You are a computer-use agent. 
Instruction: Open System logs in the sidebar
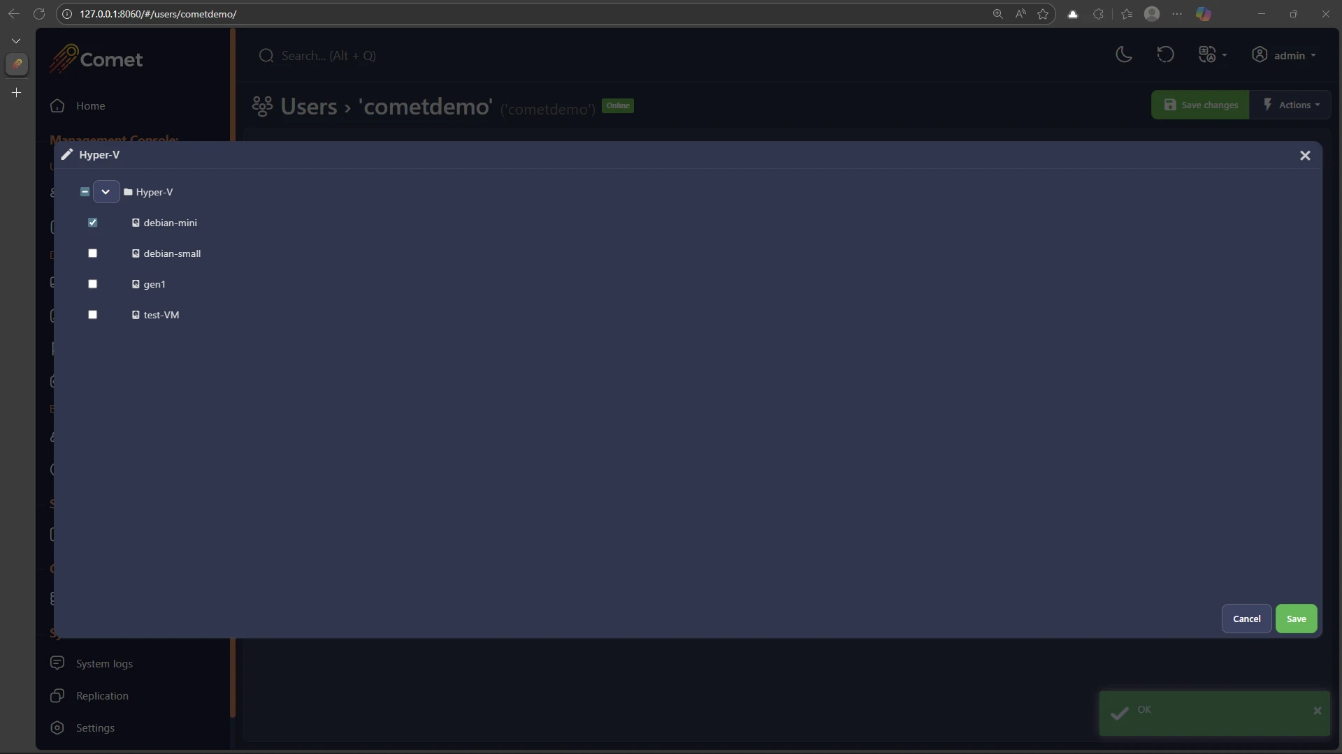tap(92, 663)
